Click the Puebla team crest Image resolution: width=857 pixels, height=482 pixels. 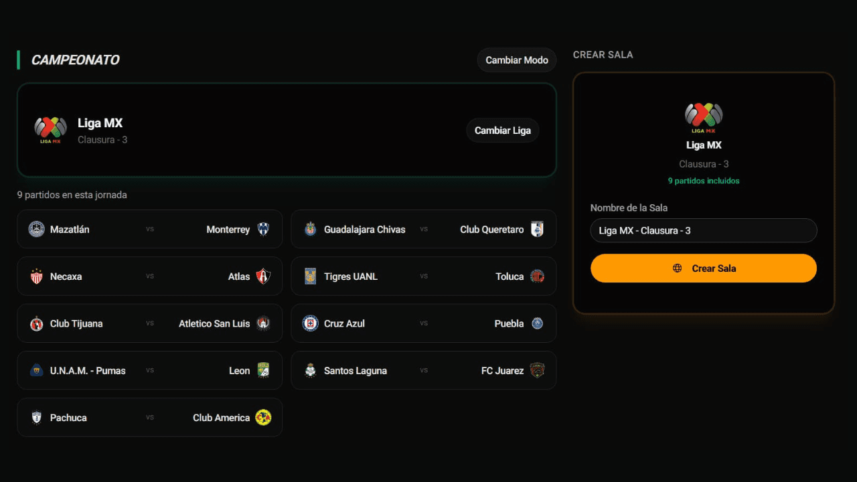(537, 323)
